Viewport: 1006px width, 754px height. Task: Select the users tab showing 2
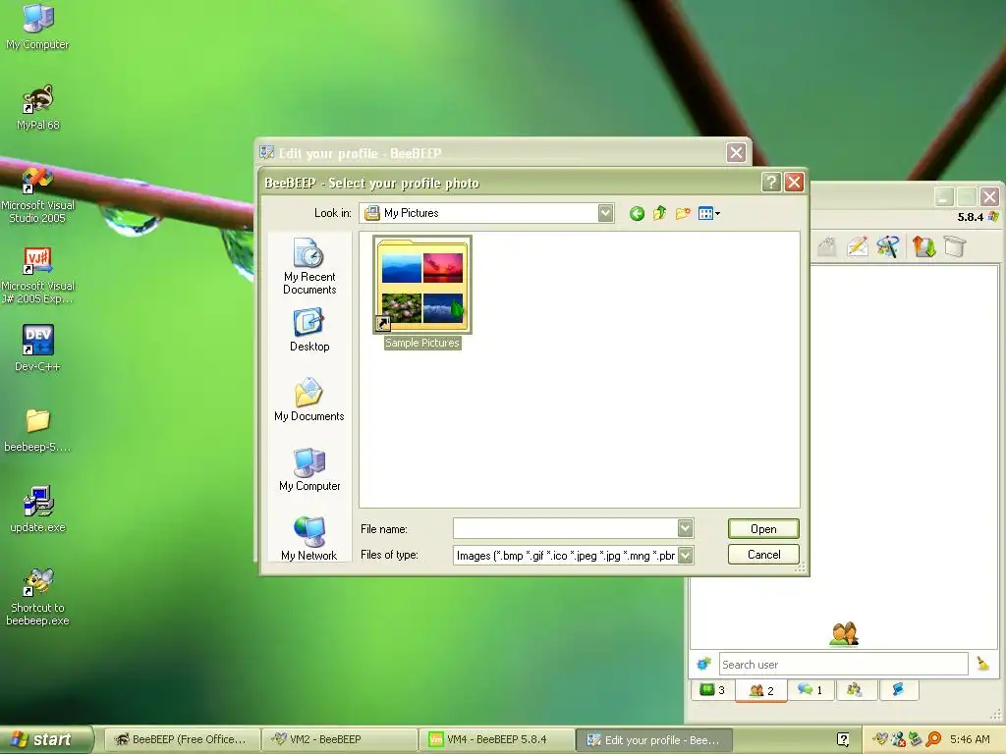tap(761, 690)
